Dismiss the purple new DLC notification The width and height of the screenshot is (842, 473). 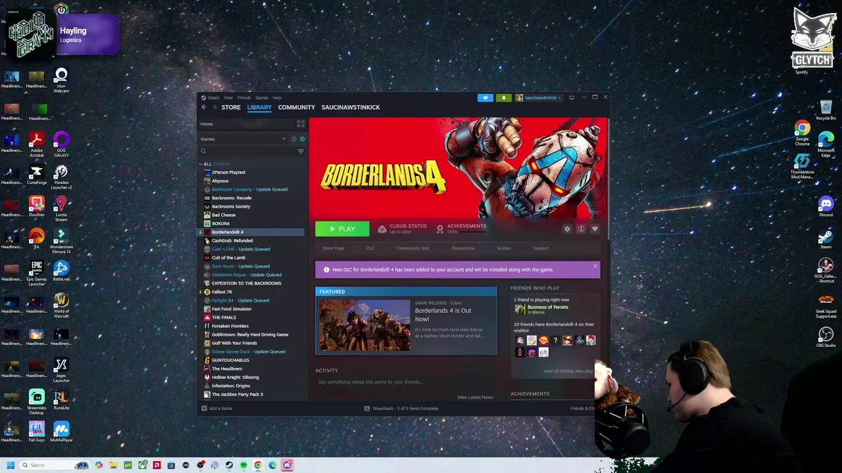click(595, 267)
